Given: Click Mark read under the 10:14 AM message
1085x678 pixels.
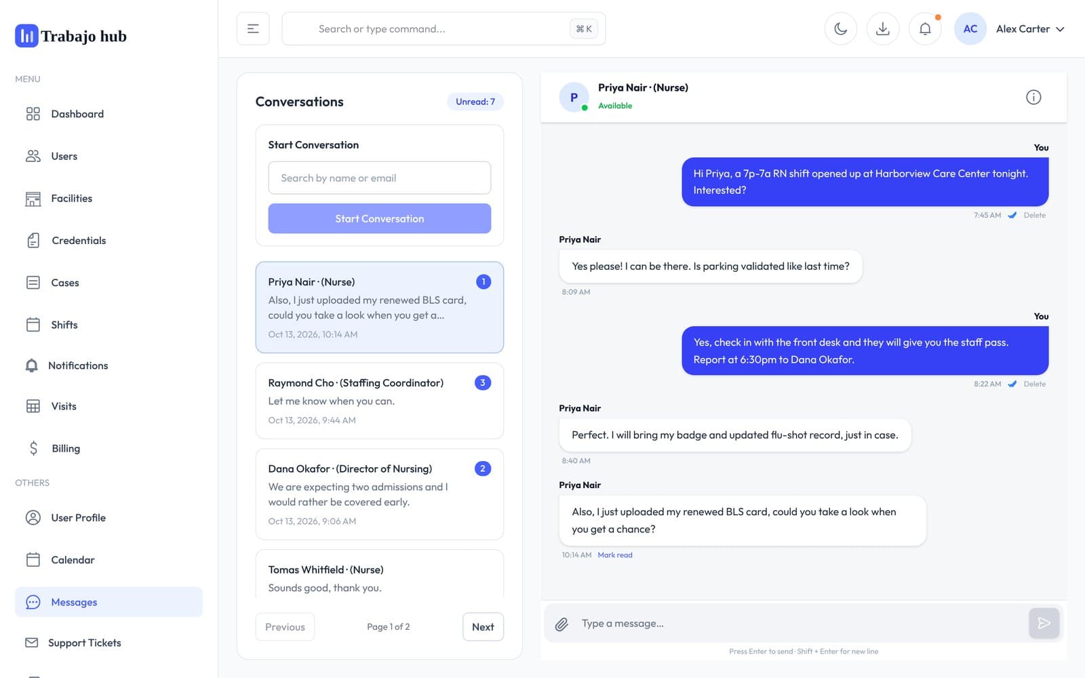Looking at the screenshot, I should pos(615,555).
